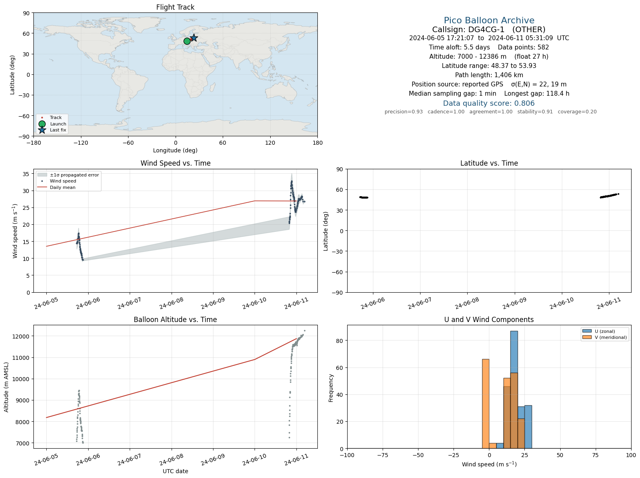Click the red Daily mean line sample in legend
Image resolution: width=640 pixels, height=478 pixels.
(x=42, y=187)
